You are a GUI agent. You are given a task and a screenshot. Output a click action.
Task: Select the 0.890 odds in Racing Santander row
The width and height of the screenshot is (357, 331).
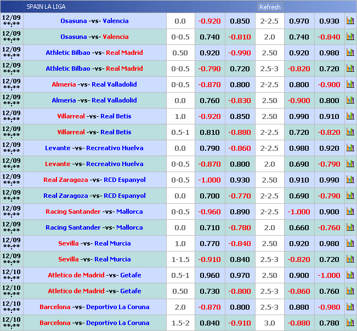pos(240,212)
